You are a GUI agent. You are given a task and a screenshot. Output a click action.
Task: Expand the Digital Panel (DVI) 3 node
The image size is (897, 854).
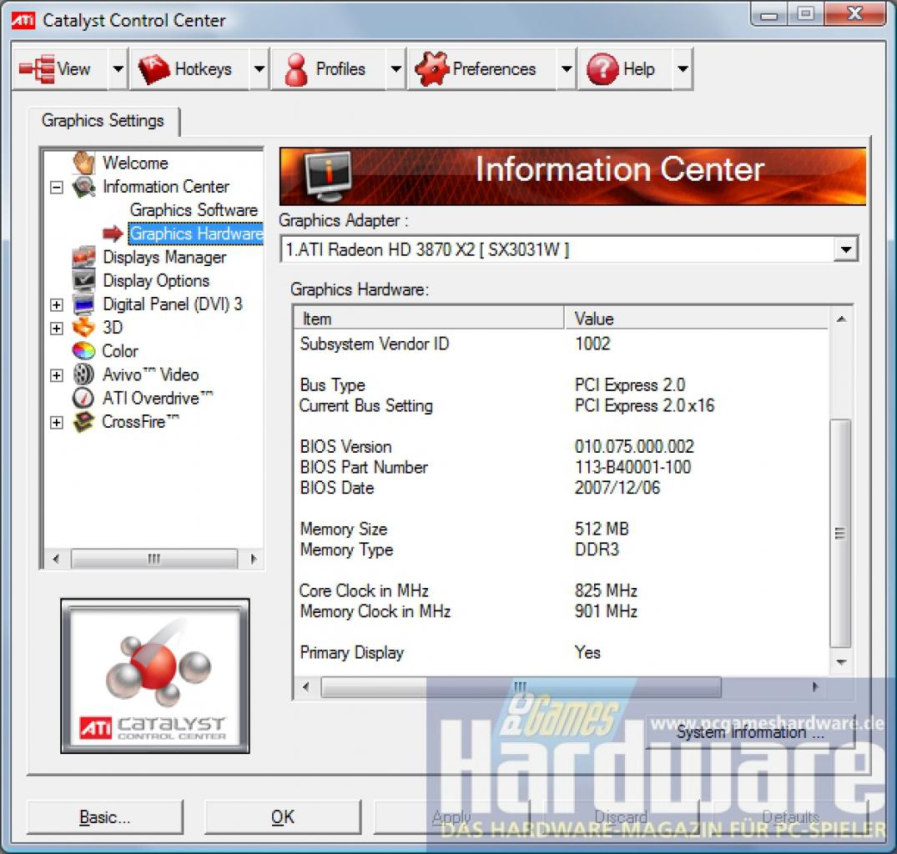pos(56,304)
